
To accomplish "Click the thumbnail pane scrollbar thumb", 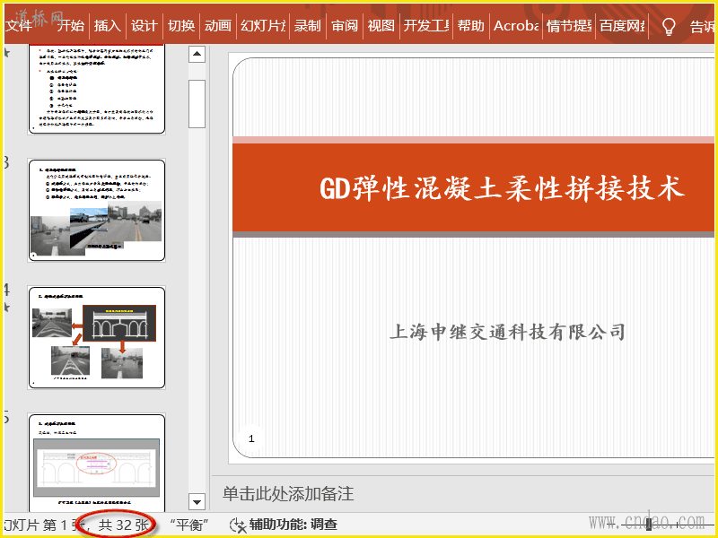I will click(197, 104).
